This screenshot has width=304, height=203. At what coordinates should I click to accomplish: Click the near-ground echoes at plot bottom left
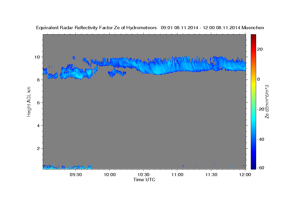pos(67,167)
